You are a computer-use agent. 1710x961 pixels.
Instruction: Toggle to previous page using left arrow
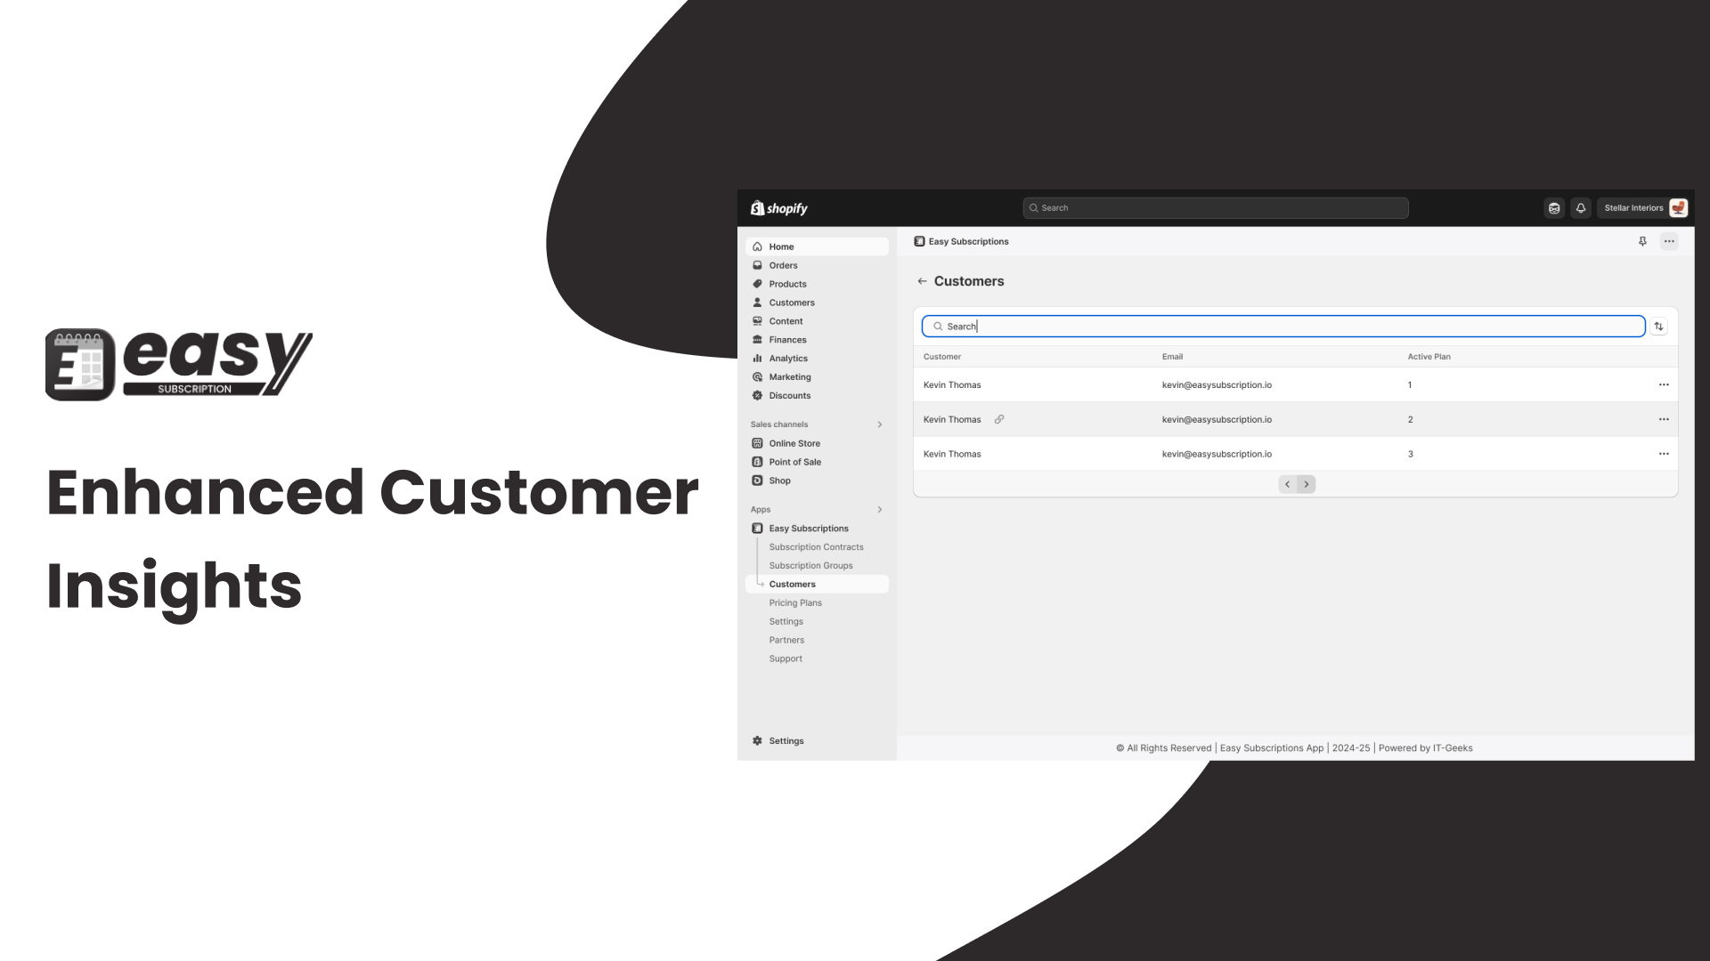(x=1287, y=485)
